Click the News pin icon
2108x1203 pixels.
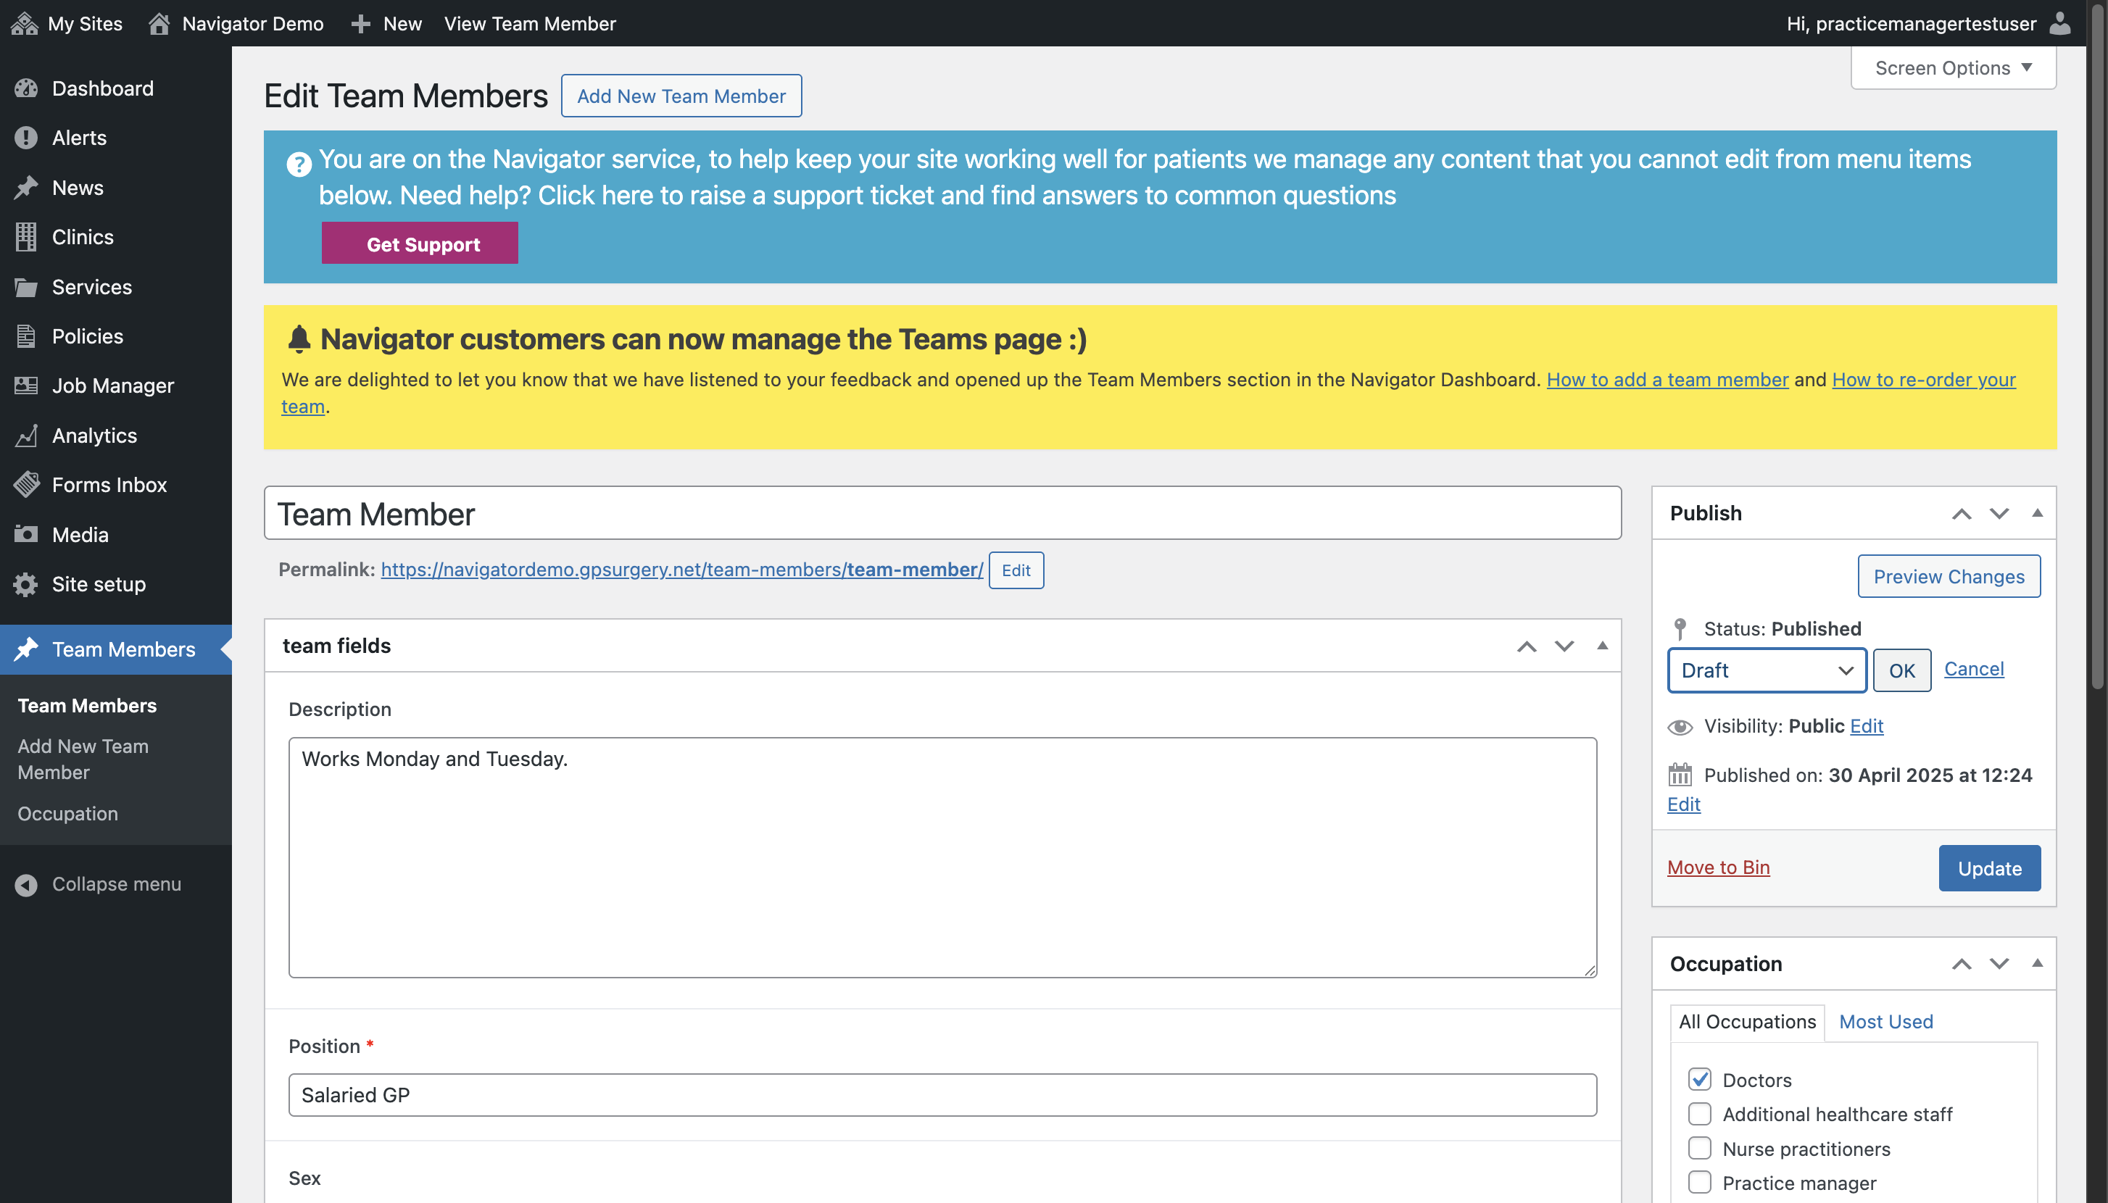(x=26, y=188)
